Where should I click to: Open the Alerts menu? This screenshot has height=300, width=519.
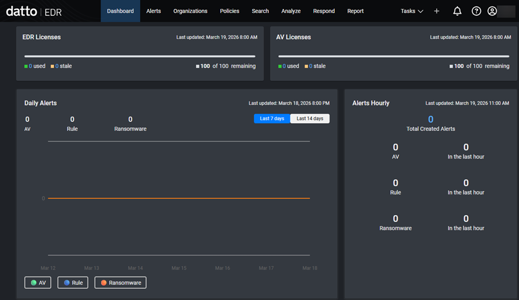[x=154, y=11]
